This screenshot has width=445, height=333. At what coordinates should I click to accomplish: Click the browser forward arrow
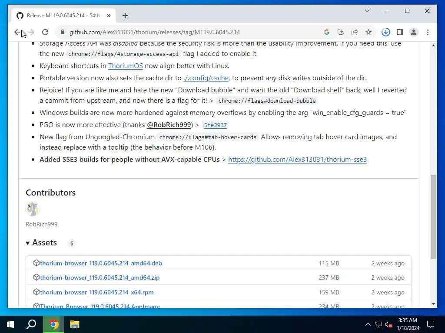[x=31, y=32]
